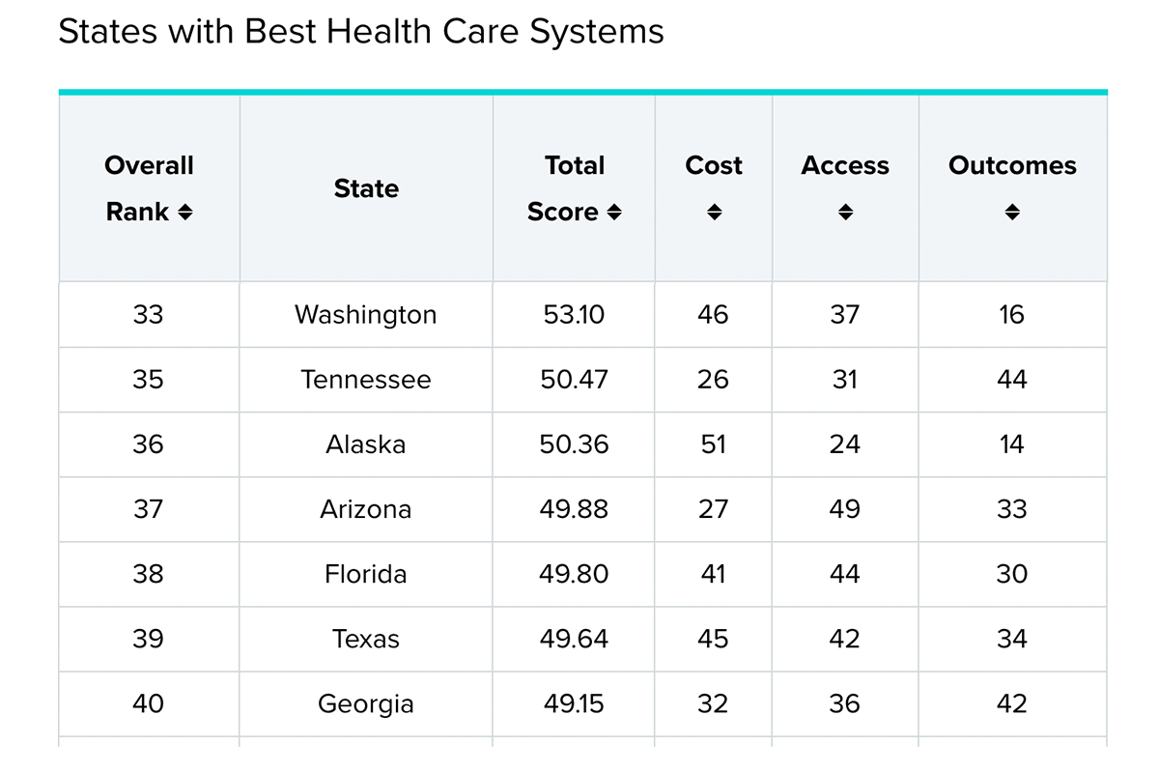Expand sorting options on Outcomes header
Image resolution: width=1159 pixels, height=773 pixels.
1012,213
